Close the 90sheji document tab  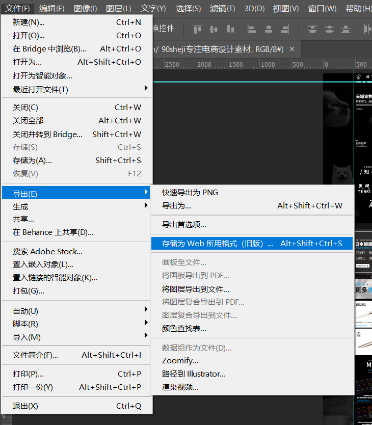point(292,49)
